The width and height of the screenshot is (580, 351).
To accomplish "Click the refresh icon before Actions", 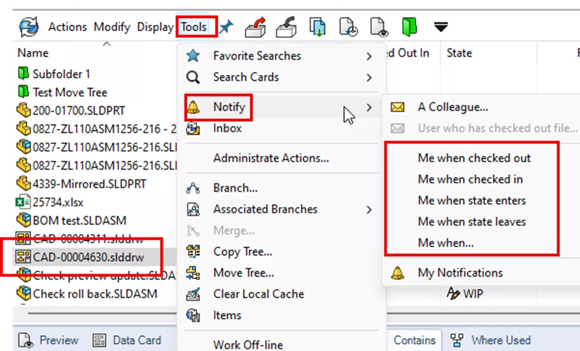I will coord(29,27).
